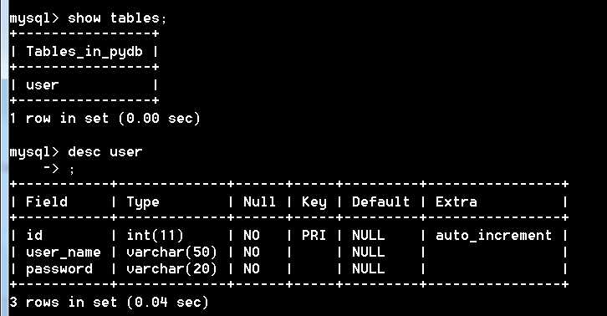The height and width of the screenshot is (316, 607).
Task: Select the auto_increment extra value
Action: point(493,235)
